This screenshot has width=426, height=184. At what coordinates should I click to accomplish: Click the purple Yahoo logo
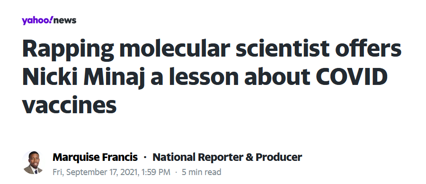click(37, 21)
